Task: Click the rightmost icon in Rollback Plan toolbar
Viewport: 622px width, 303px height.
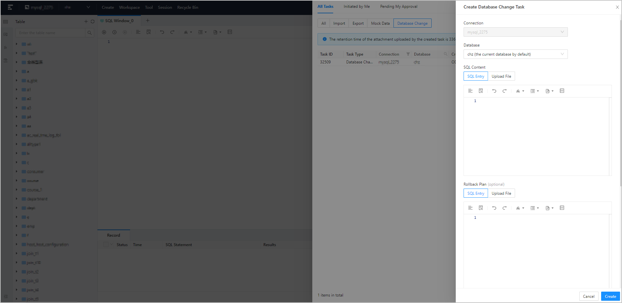Action: (x=562, y=208)
